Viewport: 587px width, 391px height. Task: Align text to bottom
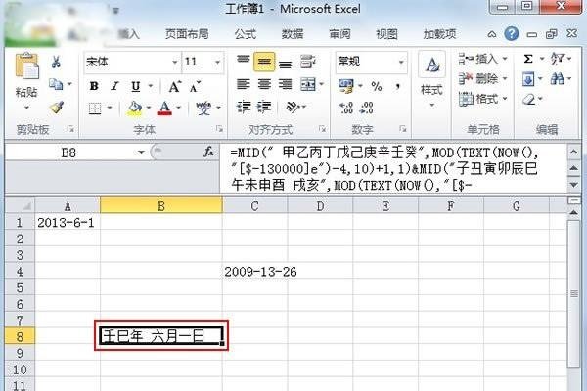coord(285,65)
